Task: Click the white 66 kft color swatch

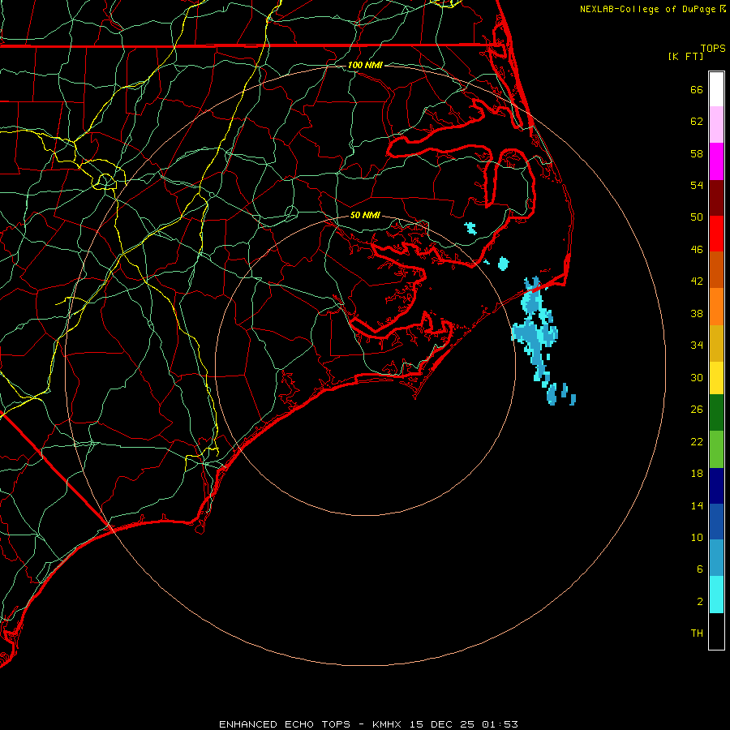Action: point(716,89)
